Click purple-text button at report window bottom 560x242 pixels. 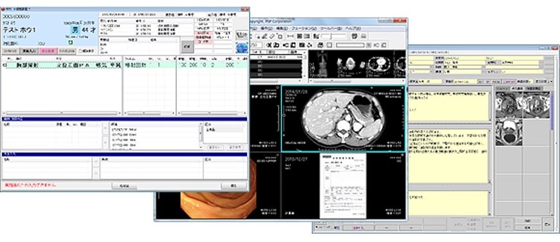point(359,227)
